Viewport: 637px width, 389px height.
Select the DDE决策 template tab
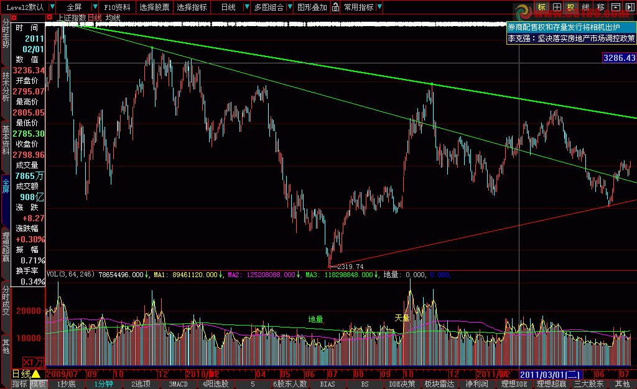pyautogui.click(x=402, y=384)
